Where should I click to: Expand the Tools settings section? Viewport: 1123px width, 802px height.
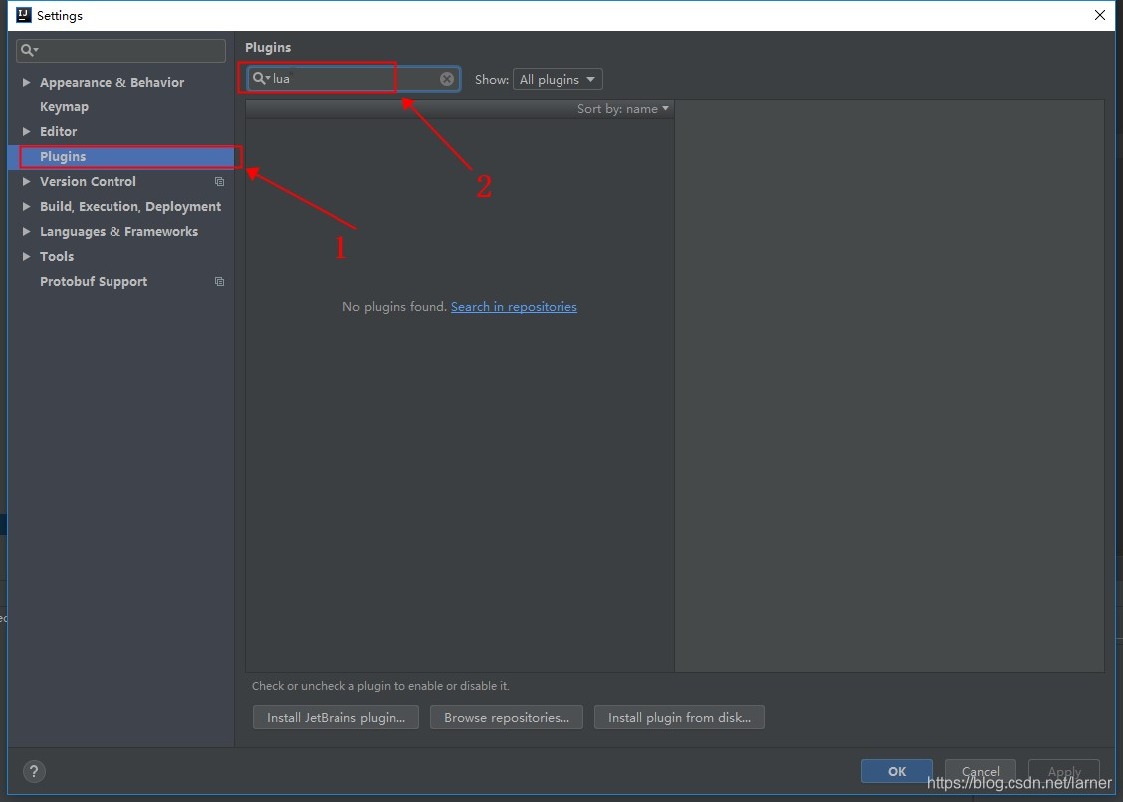[x=27, y=257]
